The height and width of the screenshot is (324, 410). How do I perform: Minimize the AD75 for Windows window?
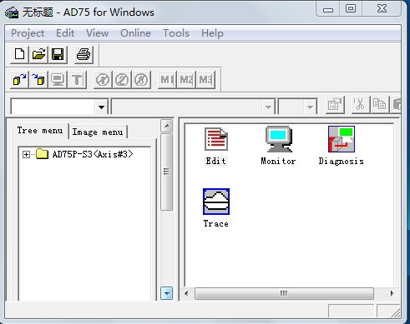click(328, 9)
